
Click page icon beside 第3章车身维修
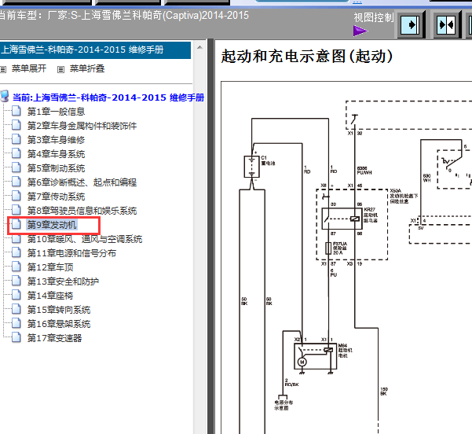[16, 139]
